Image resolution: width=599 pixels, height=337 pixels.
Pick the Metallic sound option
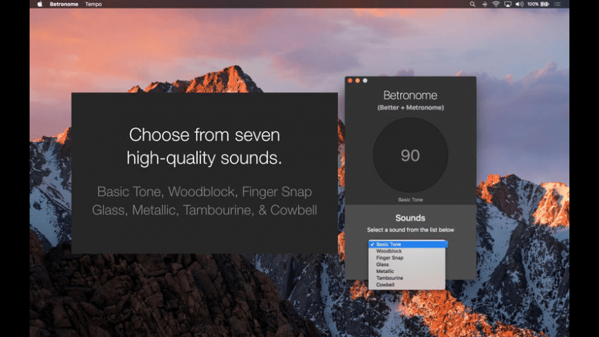click(x=407, y=272)
